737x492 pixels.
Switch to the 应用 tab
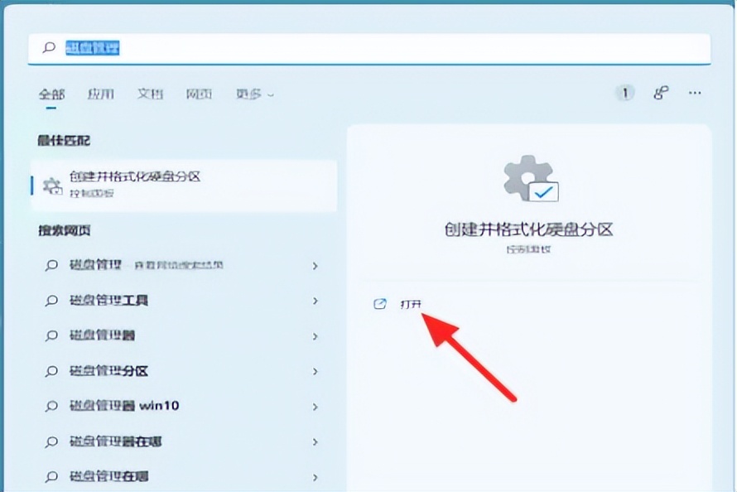tap(100, 94)
